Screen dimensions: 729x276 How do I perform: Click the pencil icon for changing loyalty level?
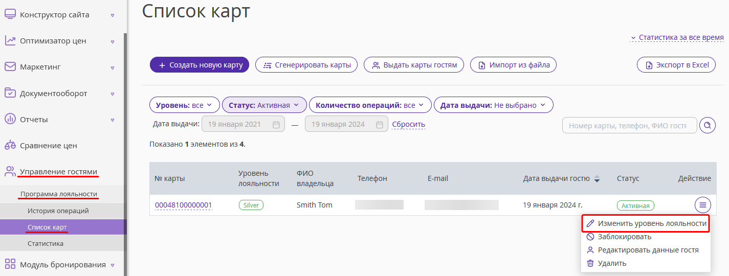(x=590, y=223)
